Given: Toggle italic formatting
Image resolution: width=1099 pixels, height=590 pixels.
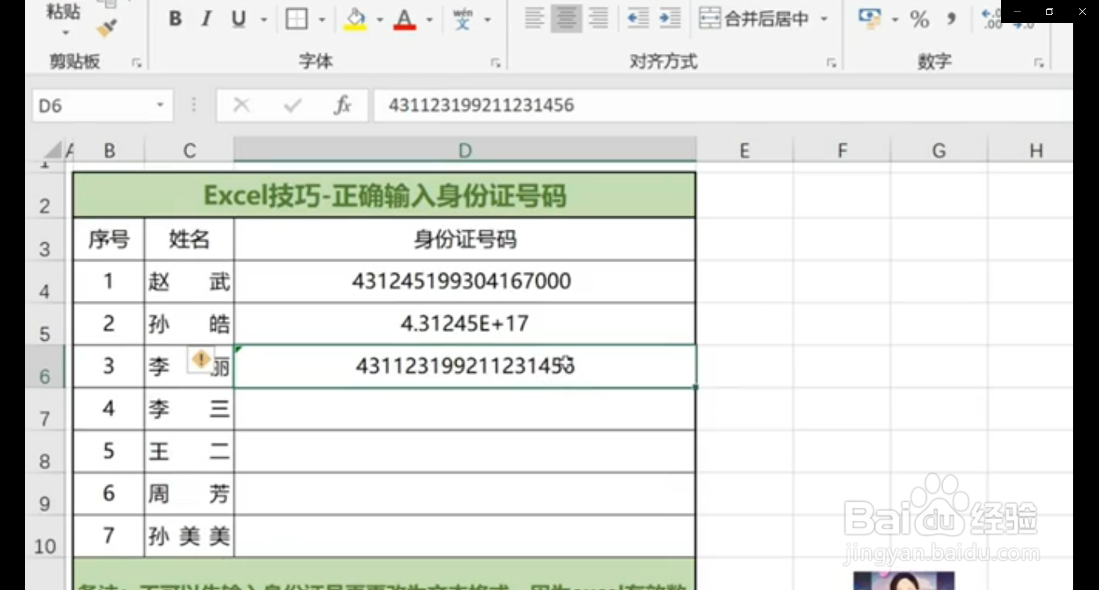Looking at the screenshot, I should pyautogui.click(x=206, y=19).
